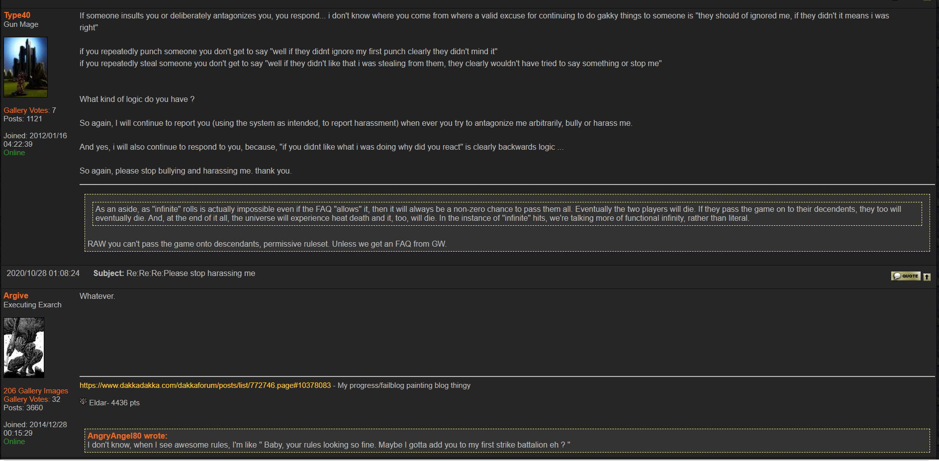Click the Quote button on Argive's post
Image resolution: width=939 pixels, height=461 pixels.
(x=906, y=276)
